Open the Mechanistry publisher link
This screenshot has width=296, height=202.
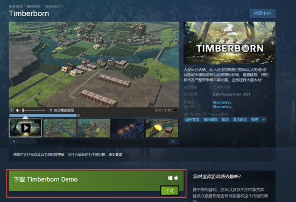(222, 107)
